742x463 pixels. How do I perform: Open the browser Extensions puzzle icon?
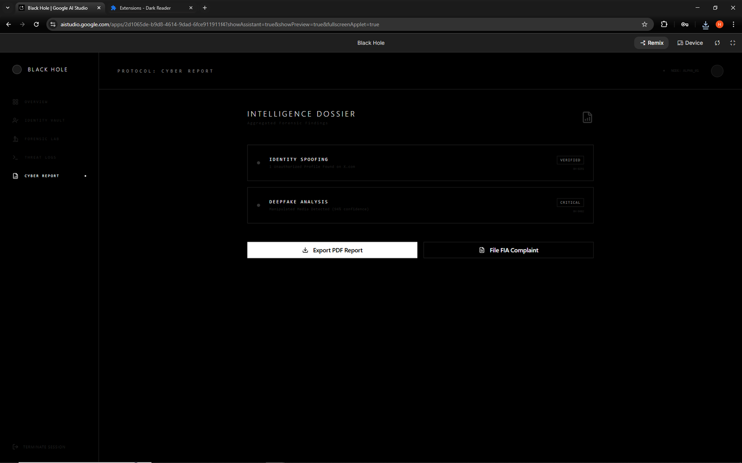(x=664, y=24)
